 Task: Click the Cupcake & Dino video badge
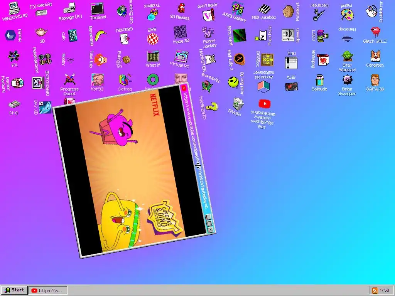[164, 217]
